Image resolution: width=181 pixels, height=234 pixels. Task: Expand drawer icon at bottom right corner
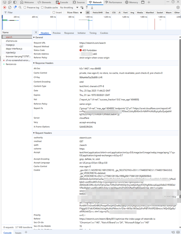point(178,232)
